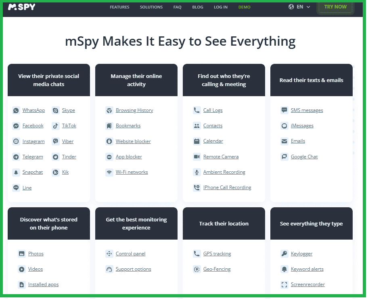The image size is (368, 299).
Task: Open the Wi-Fi networks link
Action: (x=132, y=172)
